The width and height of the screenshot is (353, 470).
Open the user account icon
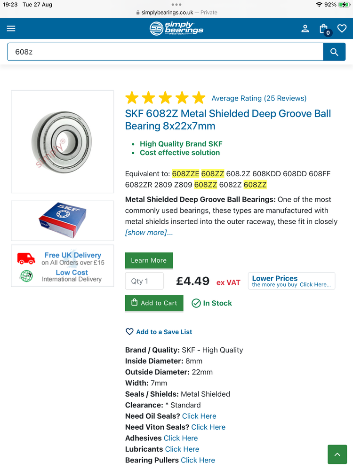(x=305, y=29)
